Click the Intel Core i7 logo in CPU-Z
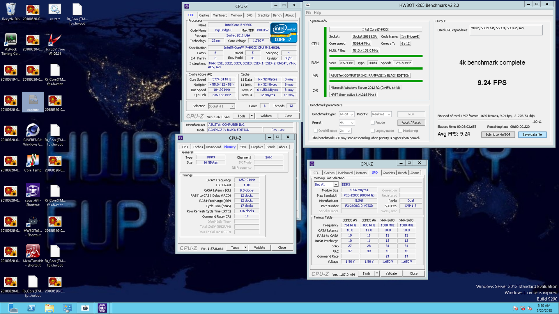This screenshot has width=559, height=314. point(284,33)
